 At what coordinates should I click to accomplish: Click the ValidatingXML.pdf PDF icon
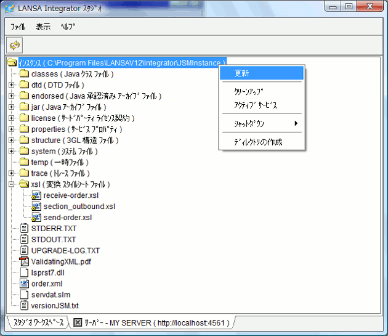[x=24, y=261]
